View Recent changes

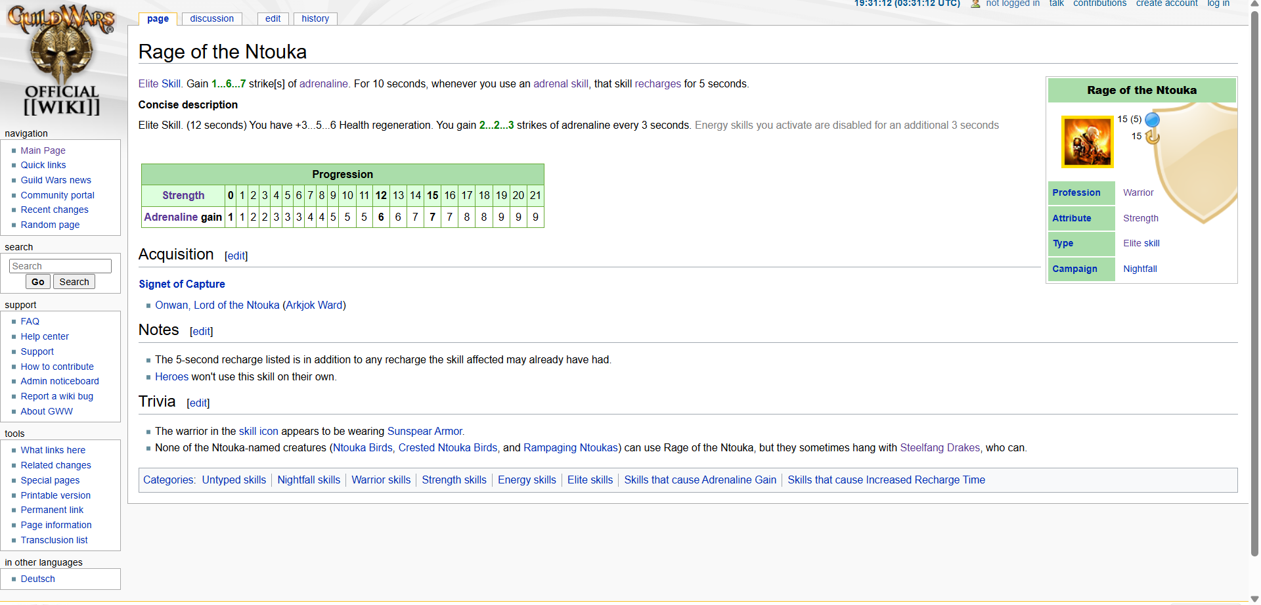[x=55, y=210]
